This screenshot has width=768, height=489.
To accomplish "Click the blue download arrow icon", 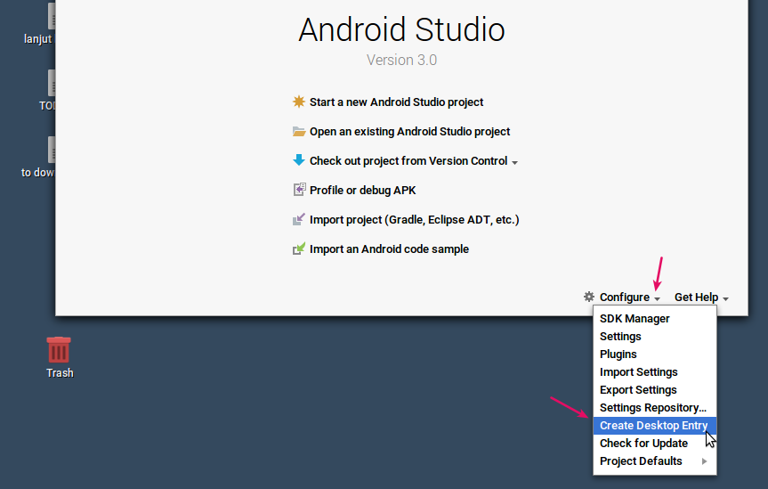I will pyautogui.click(x=299, y=160).
